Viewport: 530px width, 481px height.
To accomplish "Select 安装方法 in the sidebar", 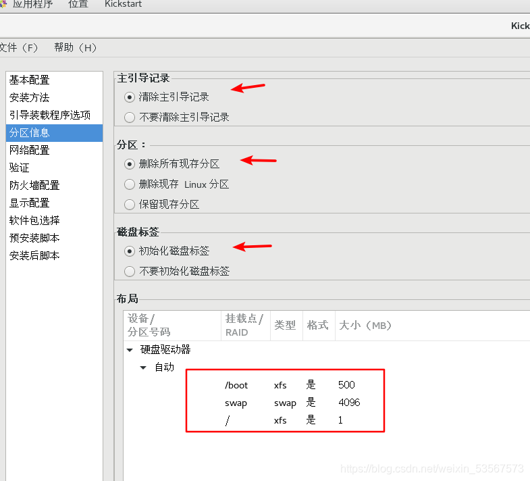I will [55, 98].
